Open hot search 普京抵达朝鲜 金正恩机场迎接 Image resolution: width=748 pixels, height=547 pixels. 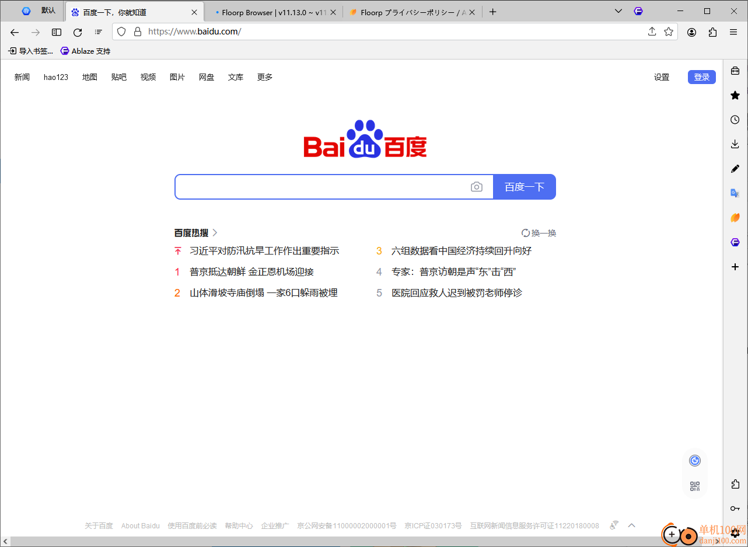251,272
